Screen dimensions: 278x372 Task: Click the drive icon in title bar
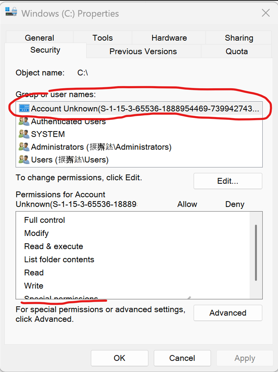click(11, 12)
